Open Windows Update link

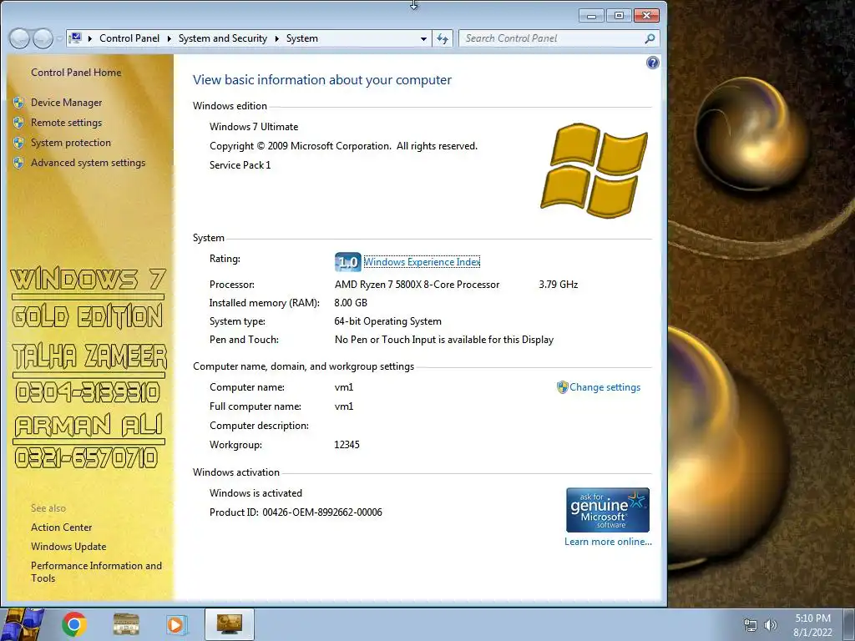point(68,547)
